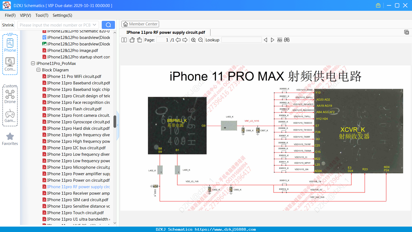Image resolution: width=412 pixels, height=232 pixels.
Task: Go to previous page arrow
Action: coord(178,40)
